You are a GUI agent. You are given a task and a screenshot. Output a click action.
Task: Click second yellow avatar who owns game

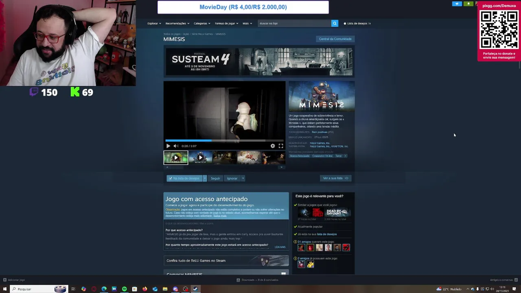click(310, 264)
